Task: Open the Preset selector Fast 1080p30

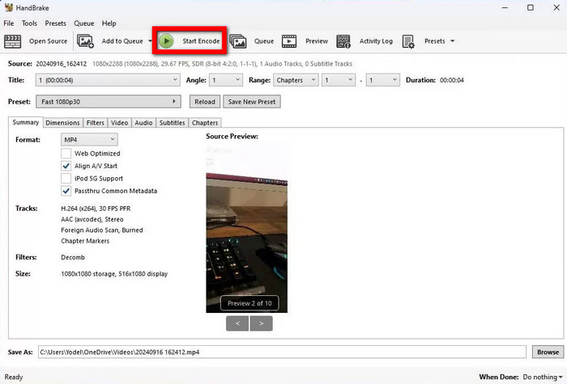Action: [x=108, y=101]
